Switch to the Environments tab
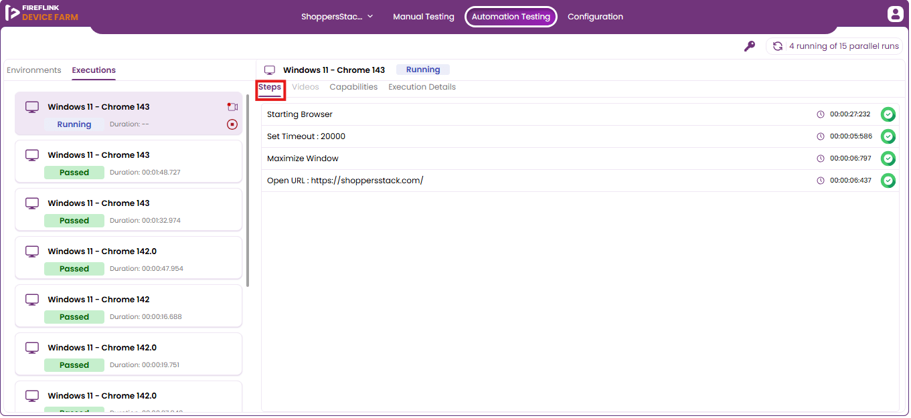 tap(33, 70)
